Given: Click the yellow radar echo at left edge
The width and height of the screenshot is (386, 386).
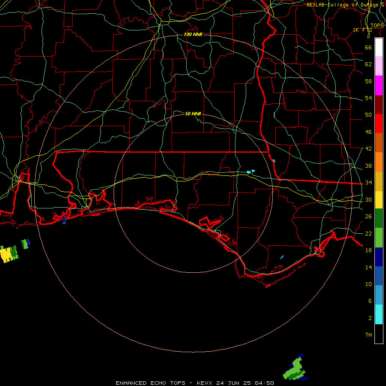Looking at the screenshot, I should pyautogui.click(x=9, y=254).
